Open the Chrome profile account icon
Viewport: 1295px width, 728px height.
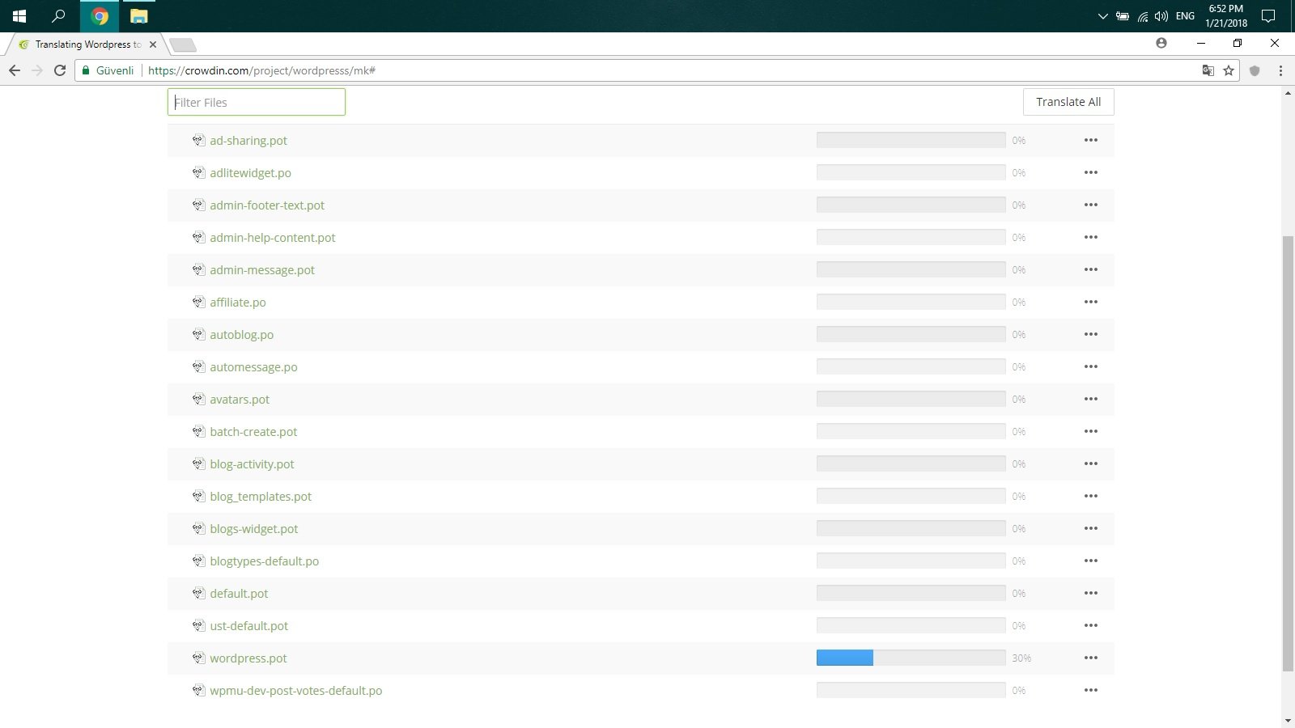(x=1161, y=43)
